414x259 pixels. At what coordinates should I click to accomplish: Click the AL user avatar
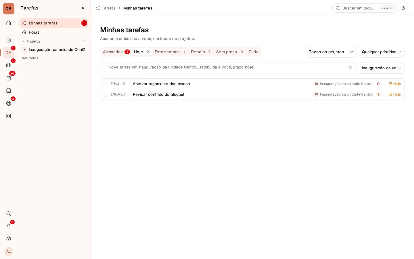(x=9, y=252)
